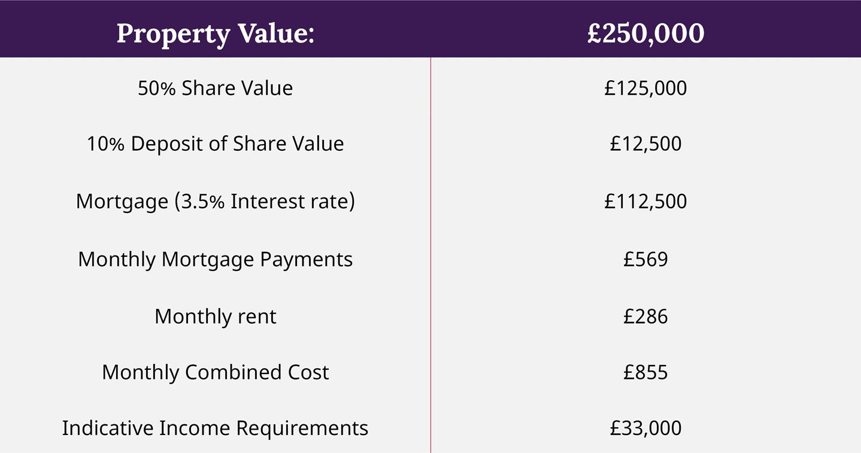
Task: Click the 'Mortgage' word in interest rate row
Action: click(x=122, y=201)
